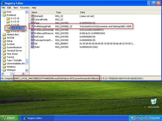The width and height of the screenshot is (162, 121).
Task: Click the CentralProfile string value icon
Action: 32,19
